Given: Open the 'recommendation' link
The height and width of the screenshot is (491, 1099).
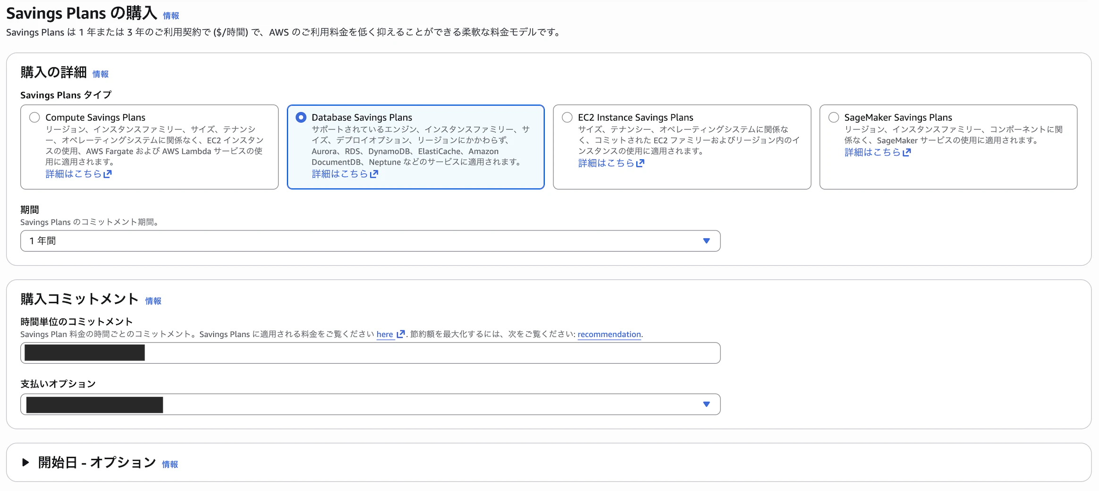Looking at the screenshot, I should [609, 334].
